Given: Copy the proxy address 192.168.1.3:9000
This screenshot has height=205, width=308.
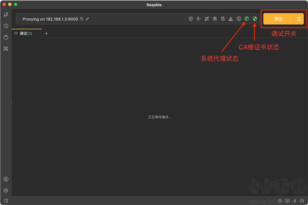Looking at the screenshot, I should pyautogui.click(x=82, y=19).
